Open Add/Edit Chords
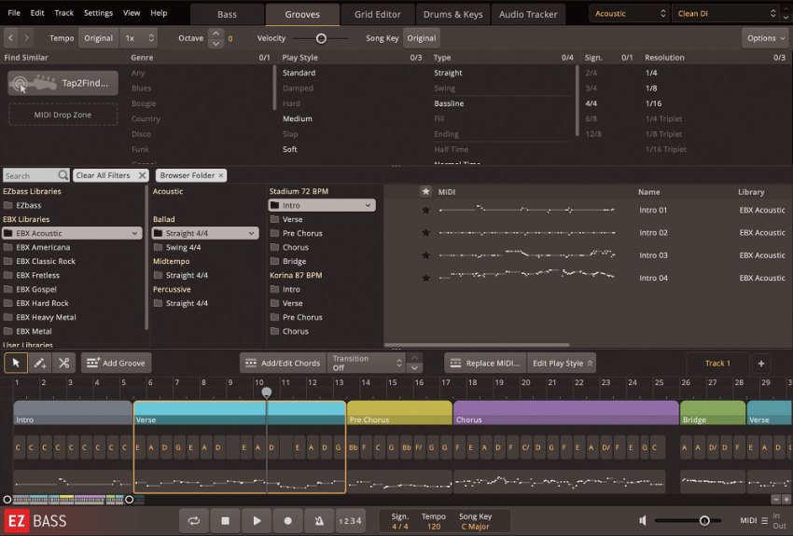The height and width of the screenshot is (536, 793). (x=284, y=363)
